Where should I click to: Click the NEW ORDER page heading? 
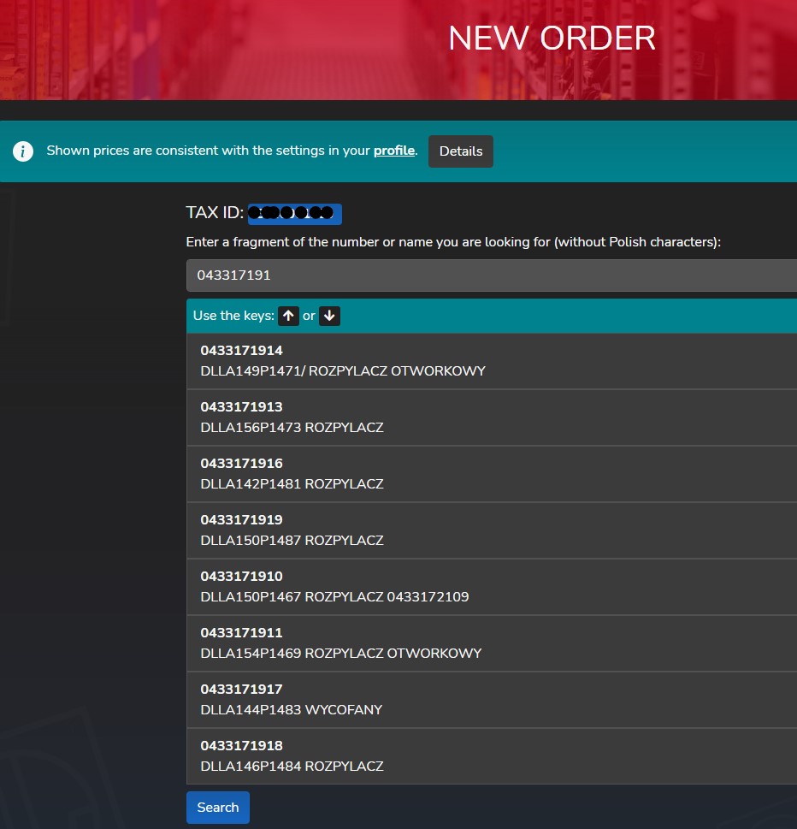click(552, 38)
